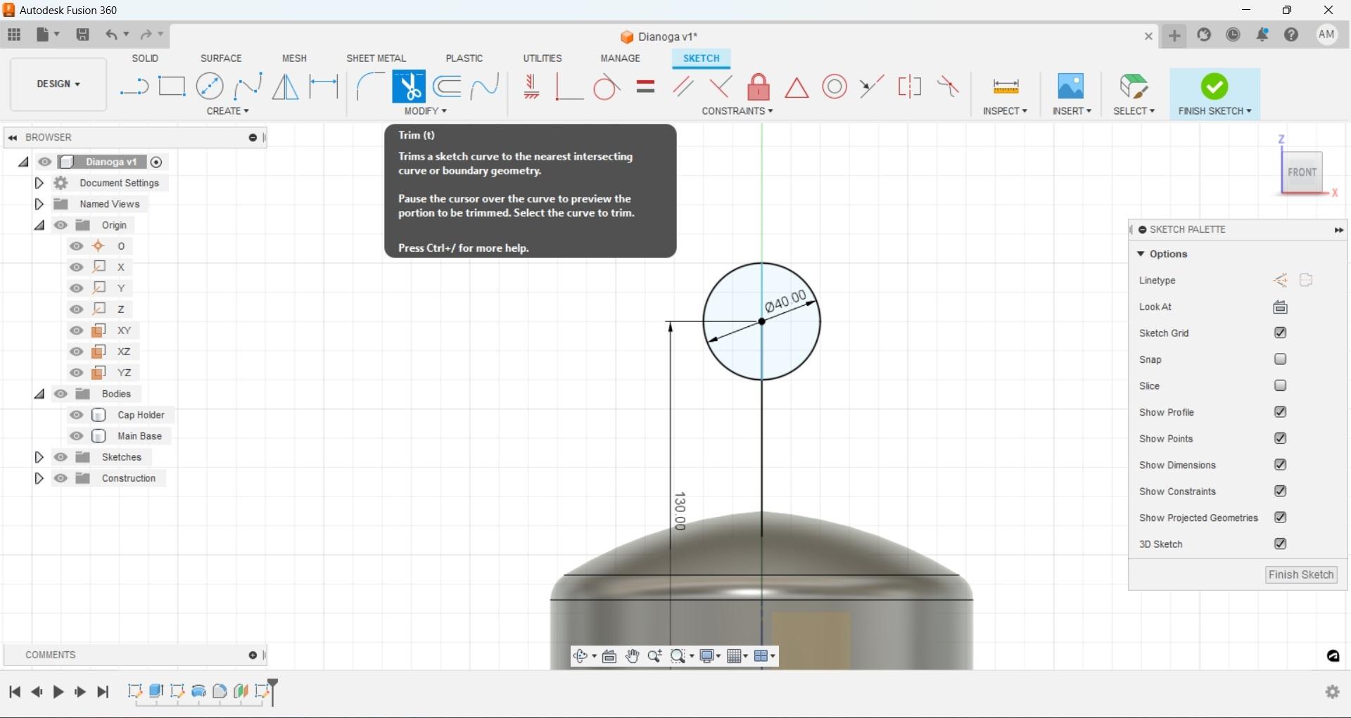Undo the last action
The image size is (1351, 718).
point(111,34)
